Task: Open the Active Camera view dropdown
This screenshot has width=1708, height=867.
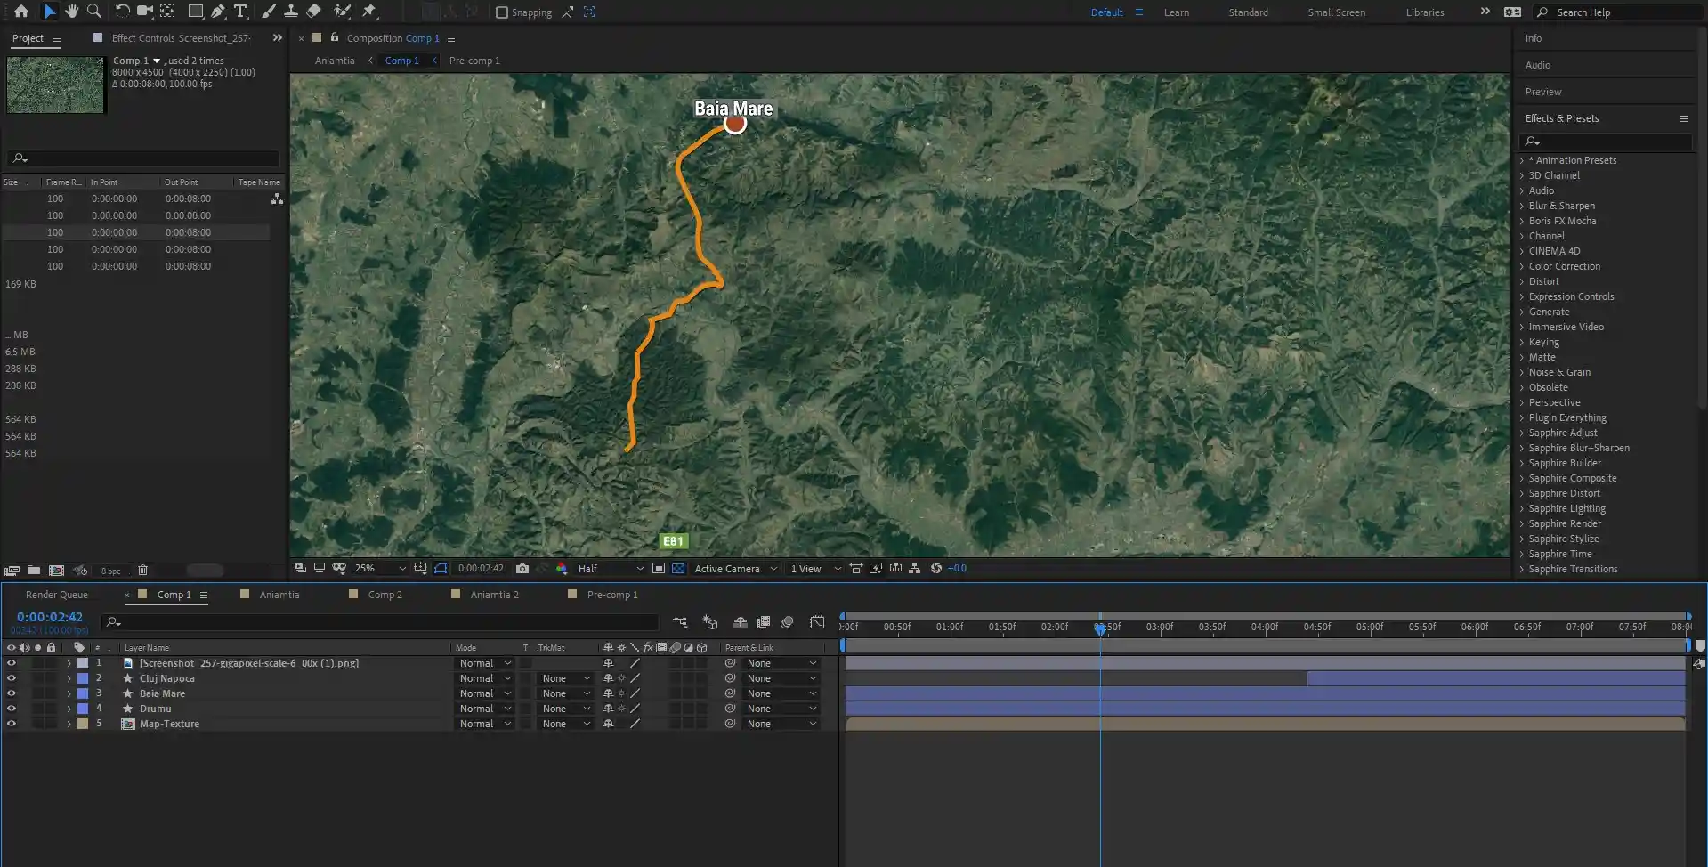Action: click(x=736, y=568)
